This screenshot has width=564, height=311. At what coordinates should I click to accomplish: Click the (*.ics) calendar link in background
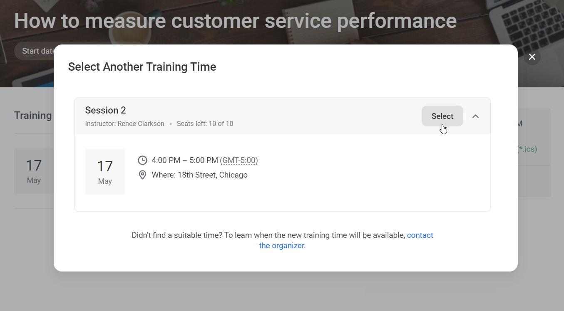tap(527, 149)
